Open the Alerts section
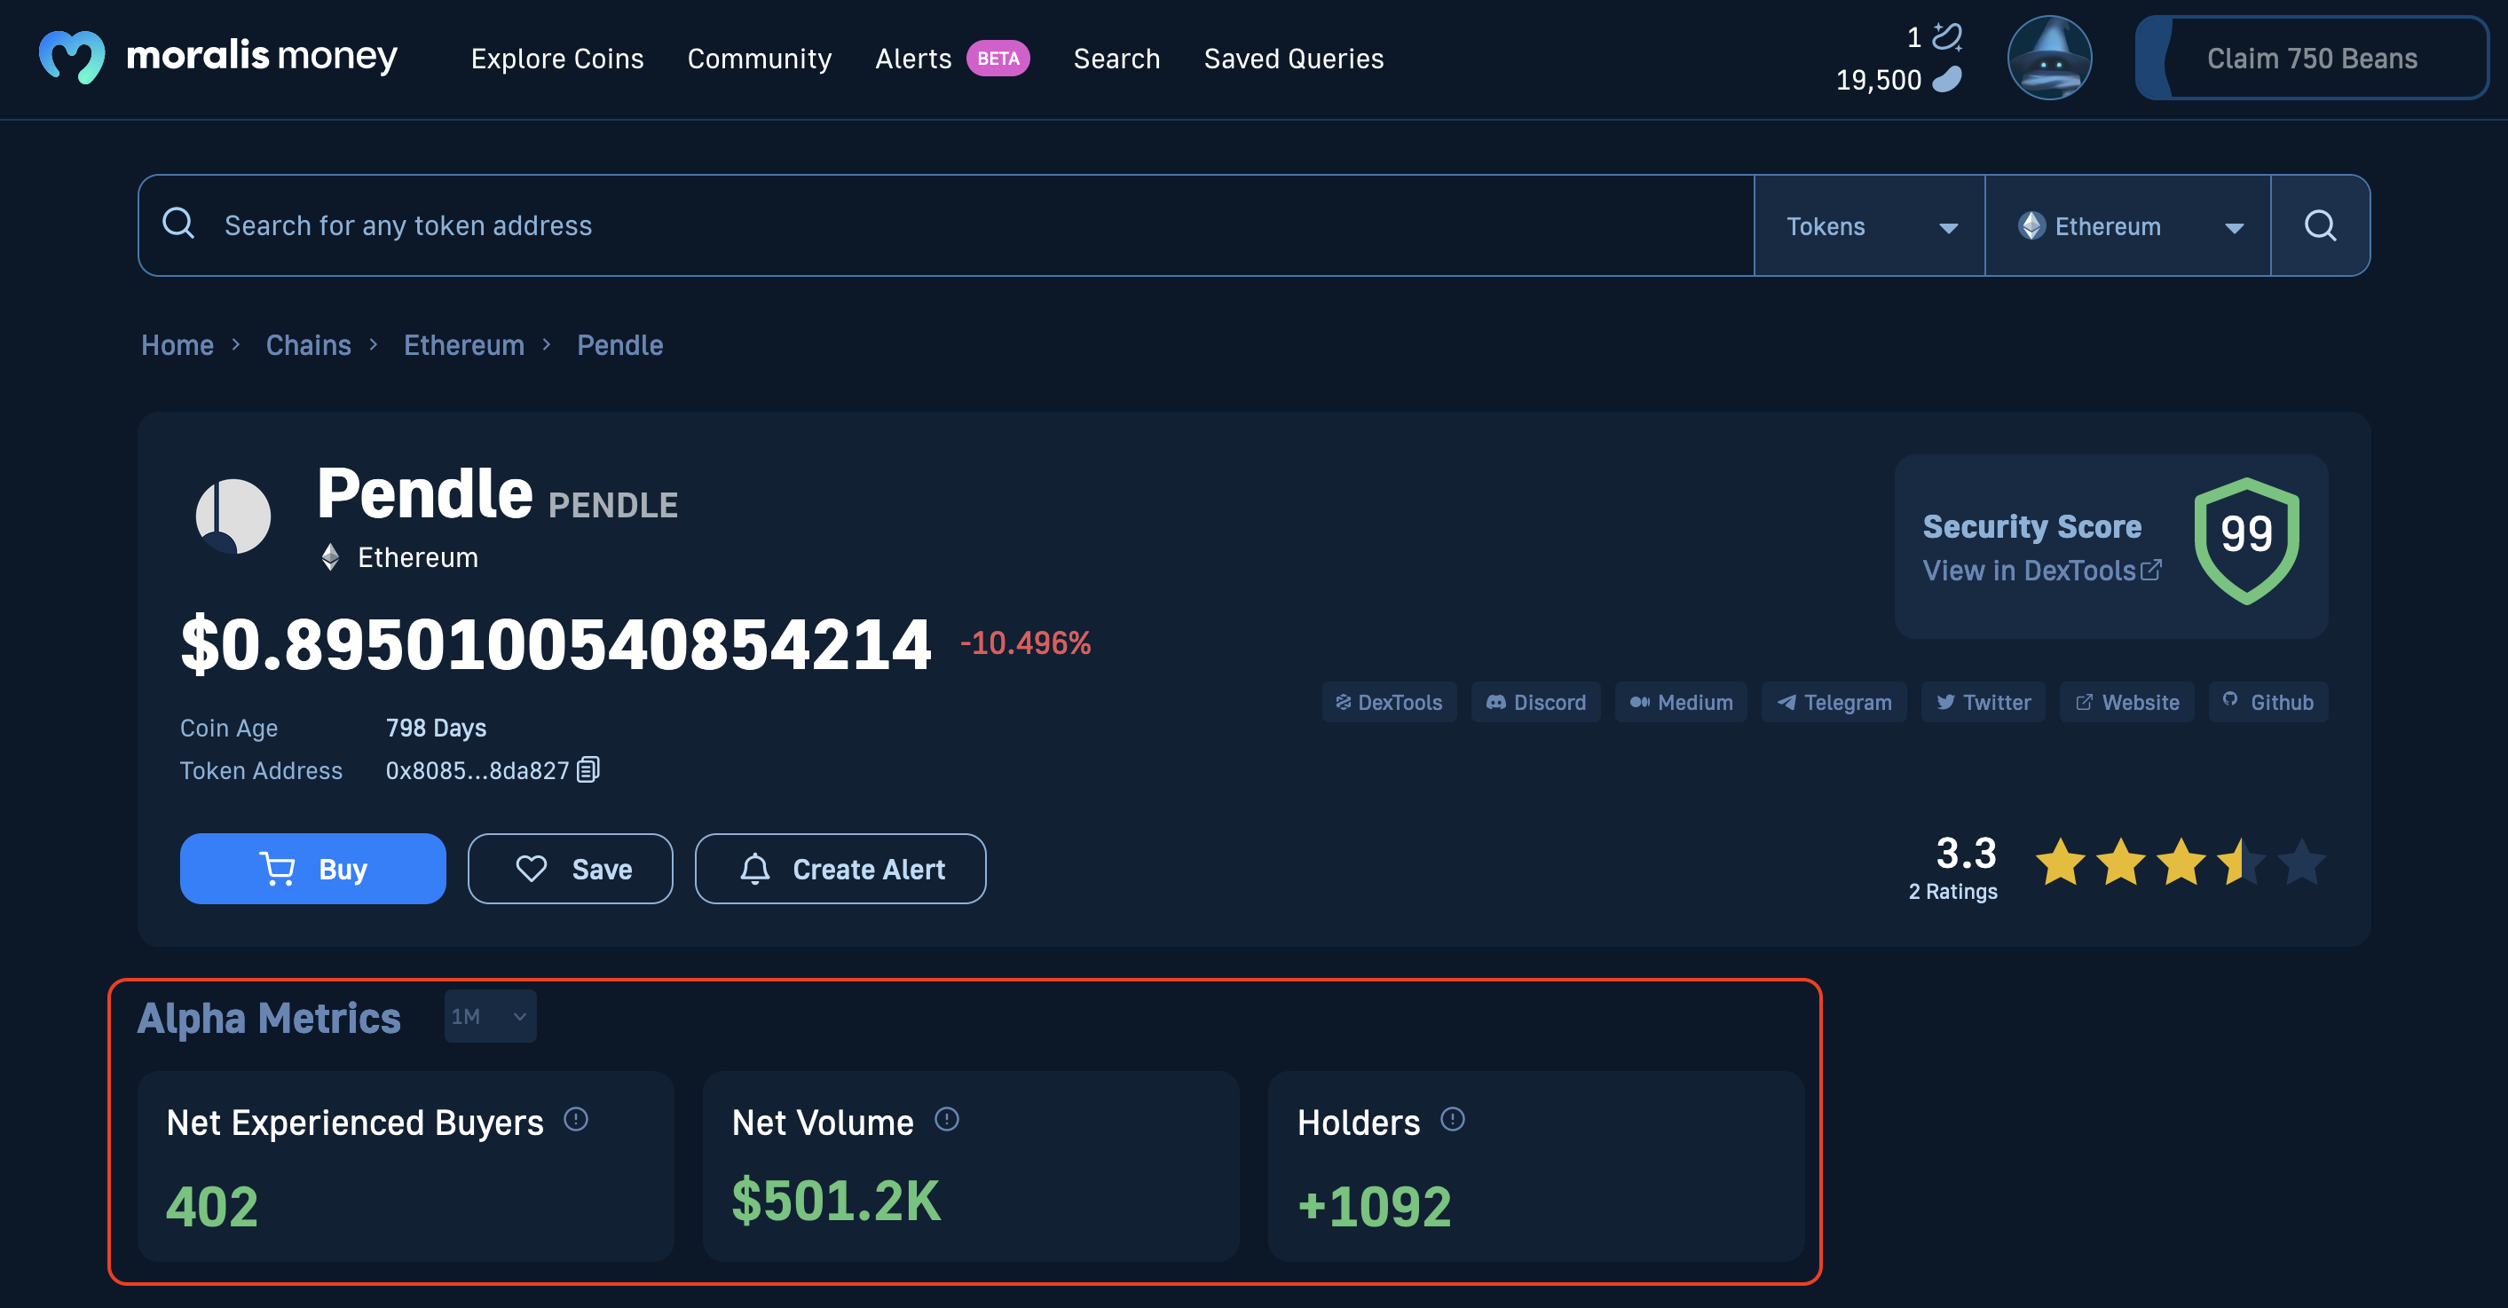The image size is (2508, 1308). (913, 59)
